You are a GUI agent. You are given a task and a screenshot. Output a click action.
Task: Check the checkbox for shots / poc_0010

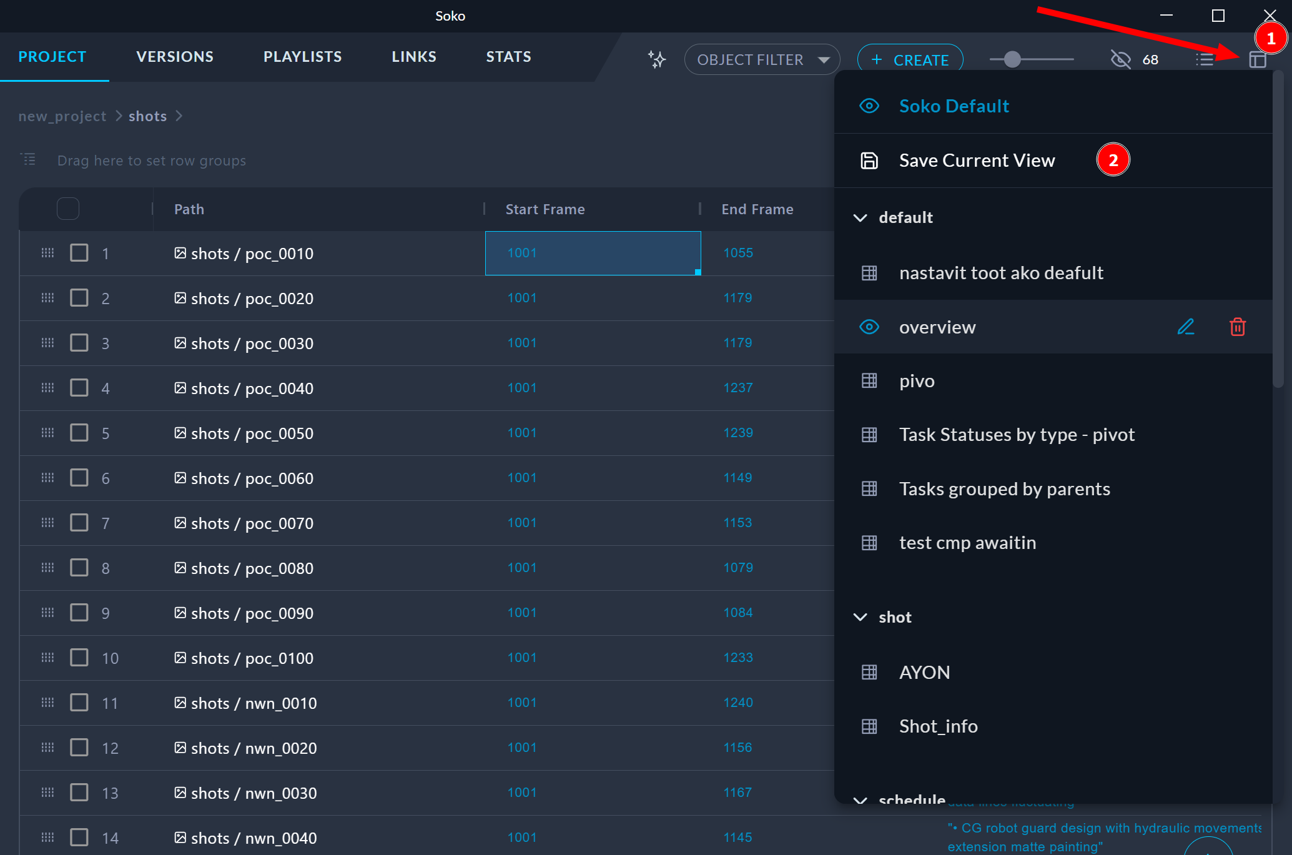pos(79,253)
